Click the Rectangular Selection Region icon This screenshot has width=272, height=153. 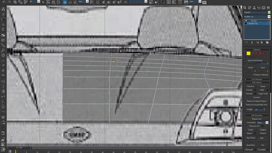pos(54,2)
